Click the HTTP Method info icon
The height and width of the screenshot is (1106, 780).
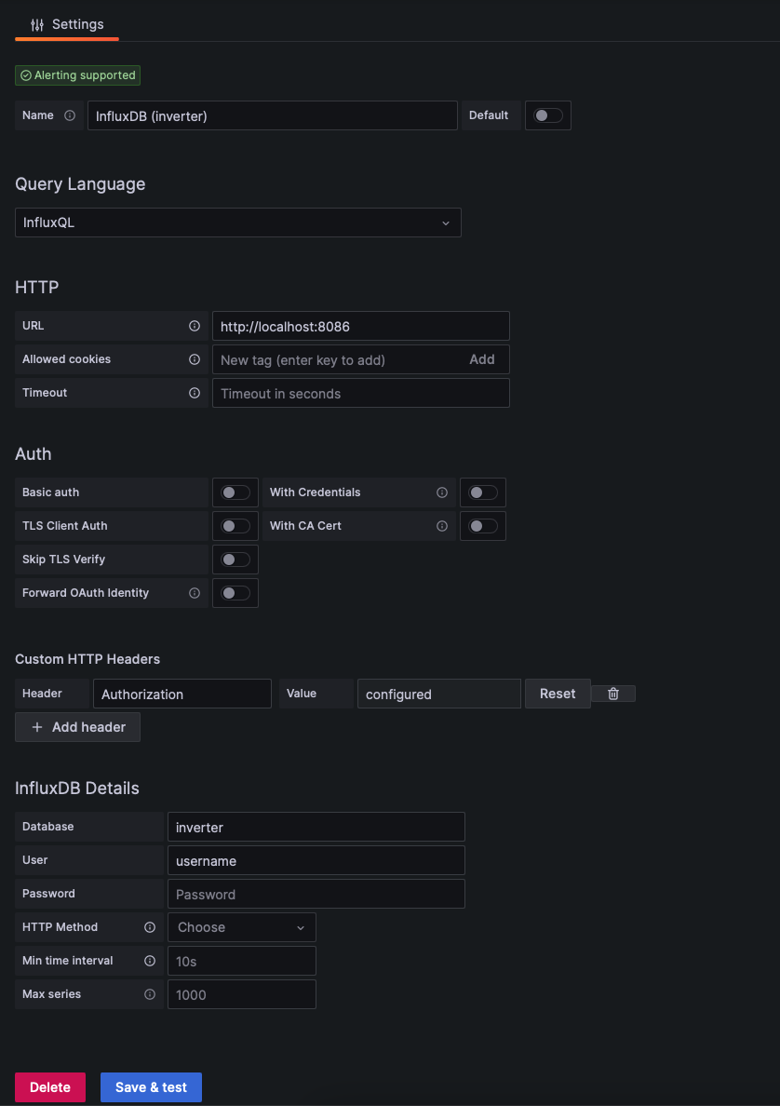pyautogui.click(x=150, y=927)
